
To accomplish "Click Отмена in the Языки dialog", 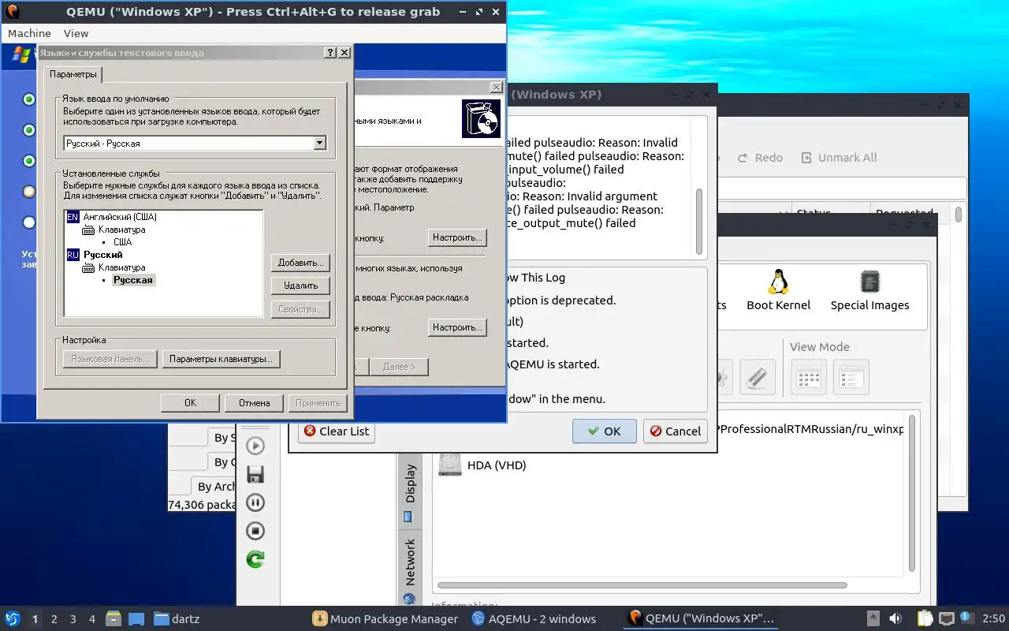I will [x=254, y=402].
